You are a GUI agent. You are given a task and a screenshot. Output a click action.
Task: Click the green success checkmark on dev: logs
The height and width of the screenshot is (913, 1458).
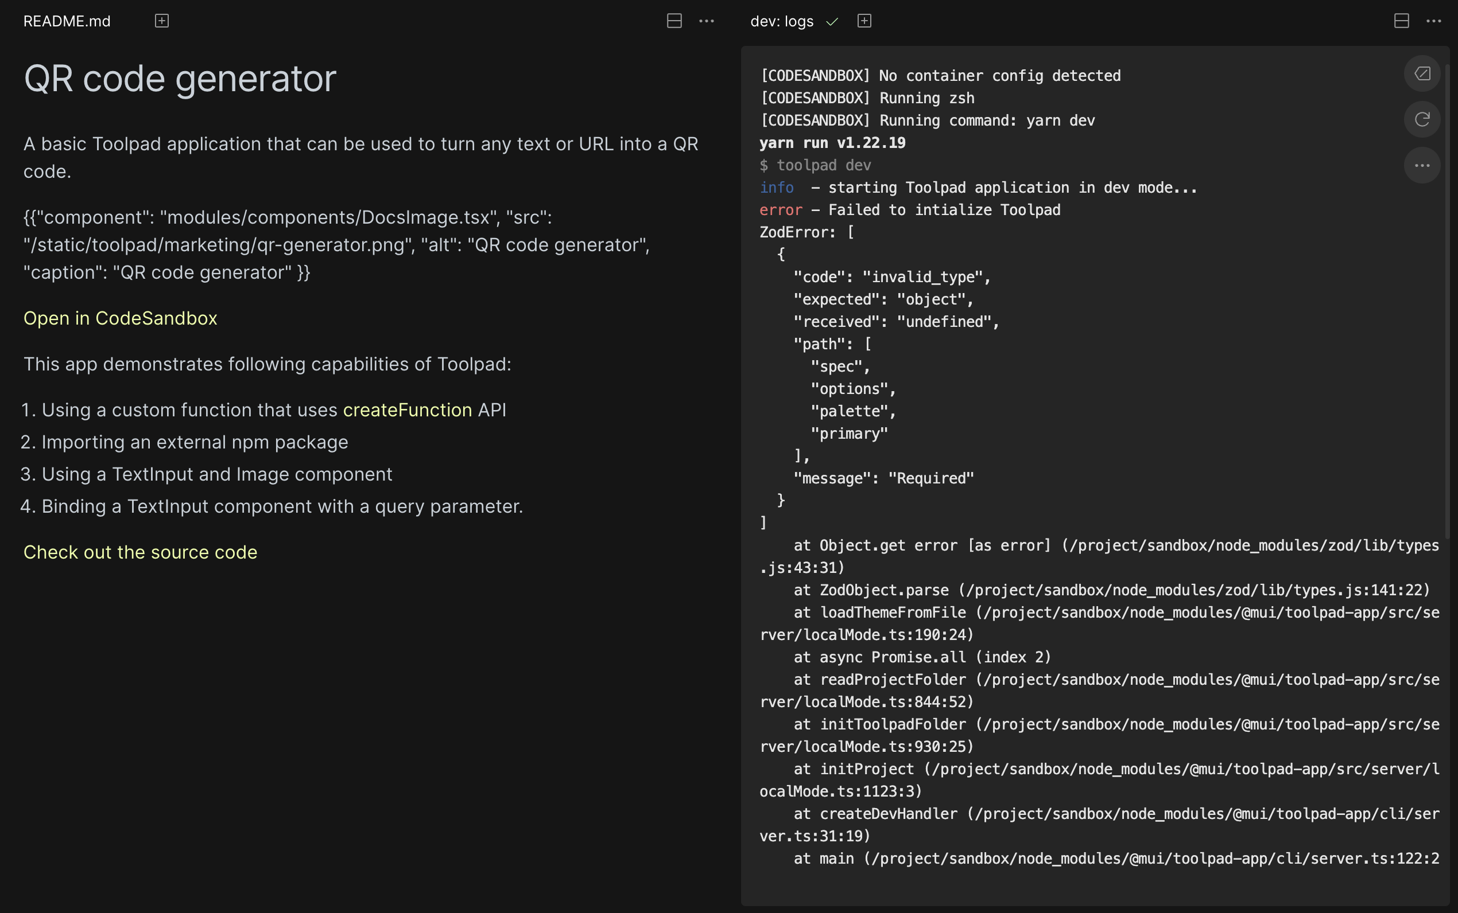832,21
